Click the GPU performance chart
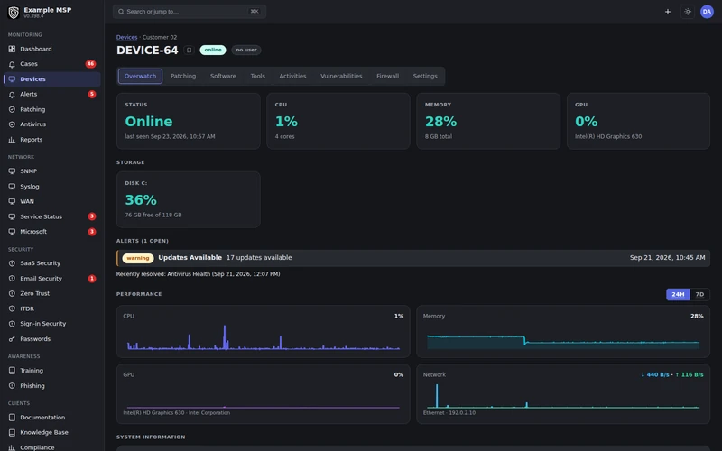 [x=263, y=394]
